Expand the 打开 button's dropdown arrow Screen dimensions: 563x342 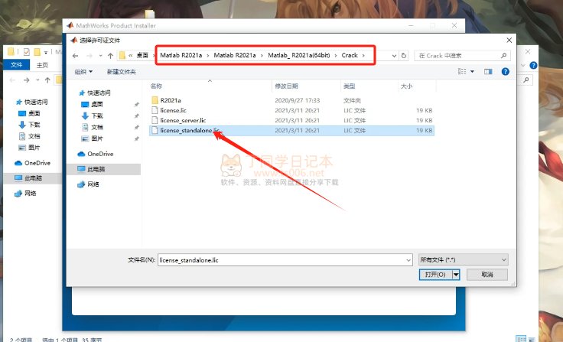pyautogui.click(x=456, y=275)
